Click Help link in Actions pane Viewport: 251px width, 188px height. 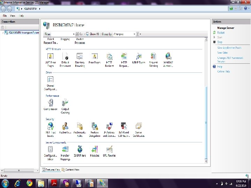point(220,66)
